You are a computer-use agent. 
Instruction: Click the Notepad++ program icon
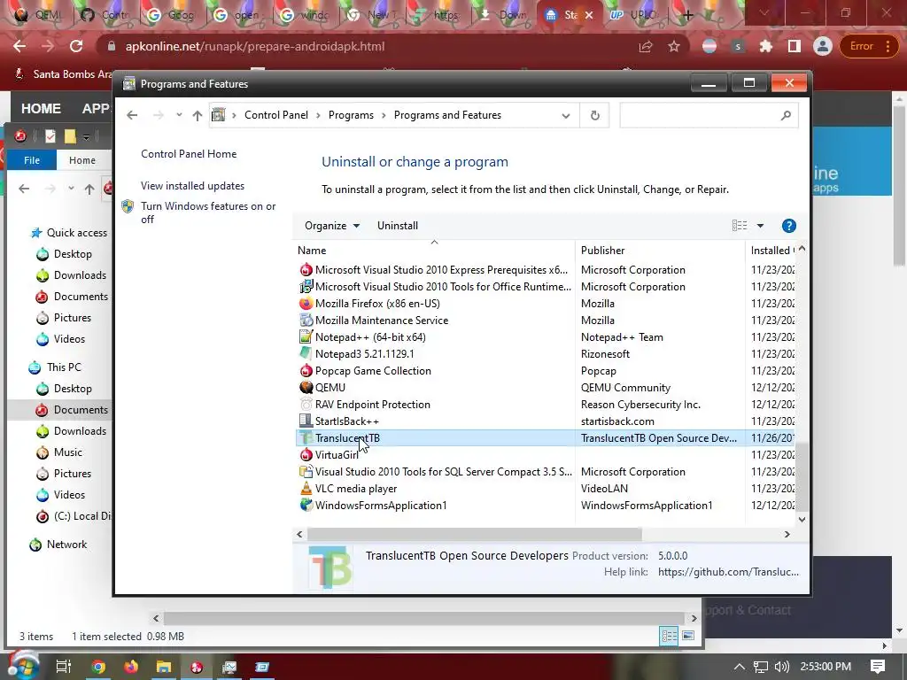(306, 337)
